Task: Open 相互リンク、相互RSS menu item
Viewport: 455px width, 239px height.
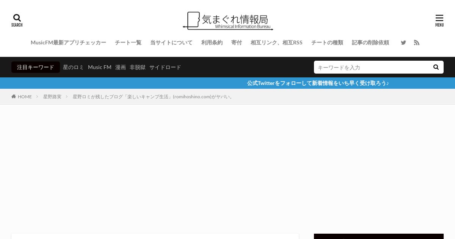Action: point(276,42)
